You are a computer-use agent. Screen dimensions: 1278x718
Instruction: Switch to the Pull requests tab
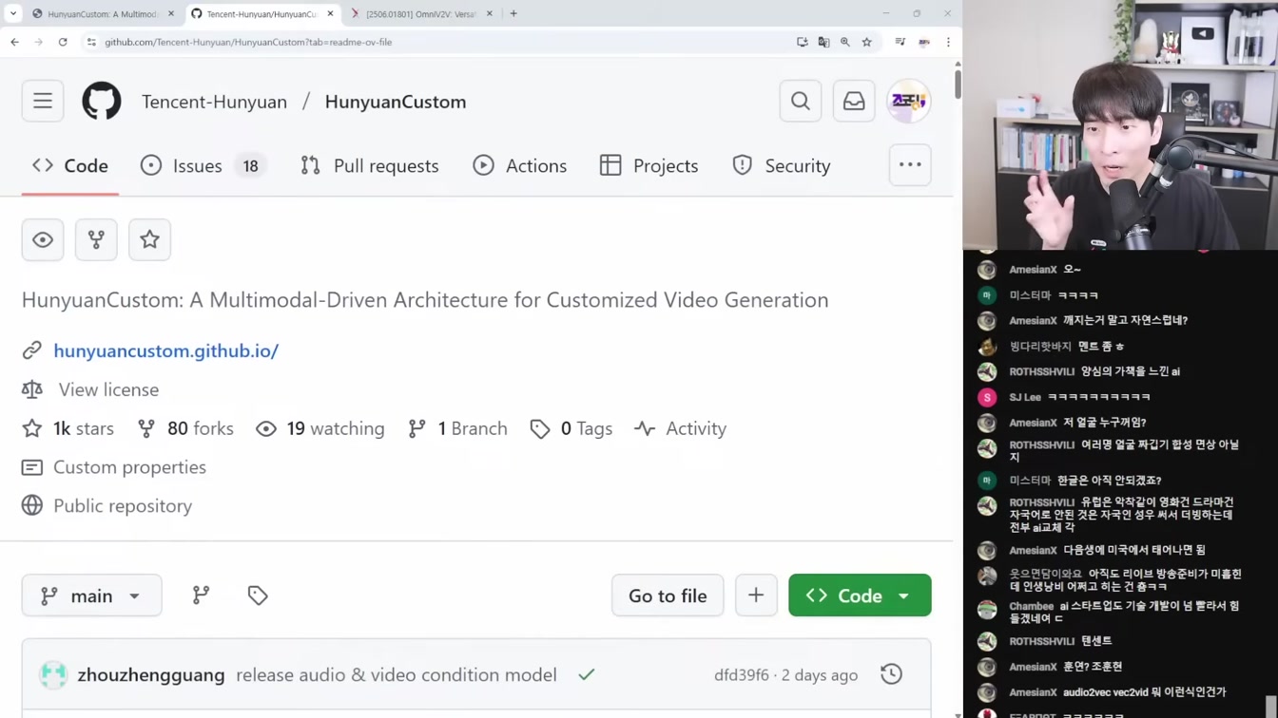(x=370, y=165)
